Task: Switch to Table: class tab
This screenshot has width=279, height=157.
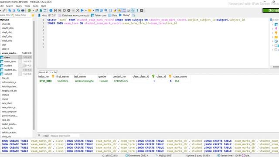Action: click(x=99, y=16)
